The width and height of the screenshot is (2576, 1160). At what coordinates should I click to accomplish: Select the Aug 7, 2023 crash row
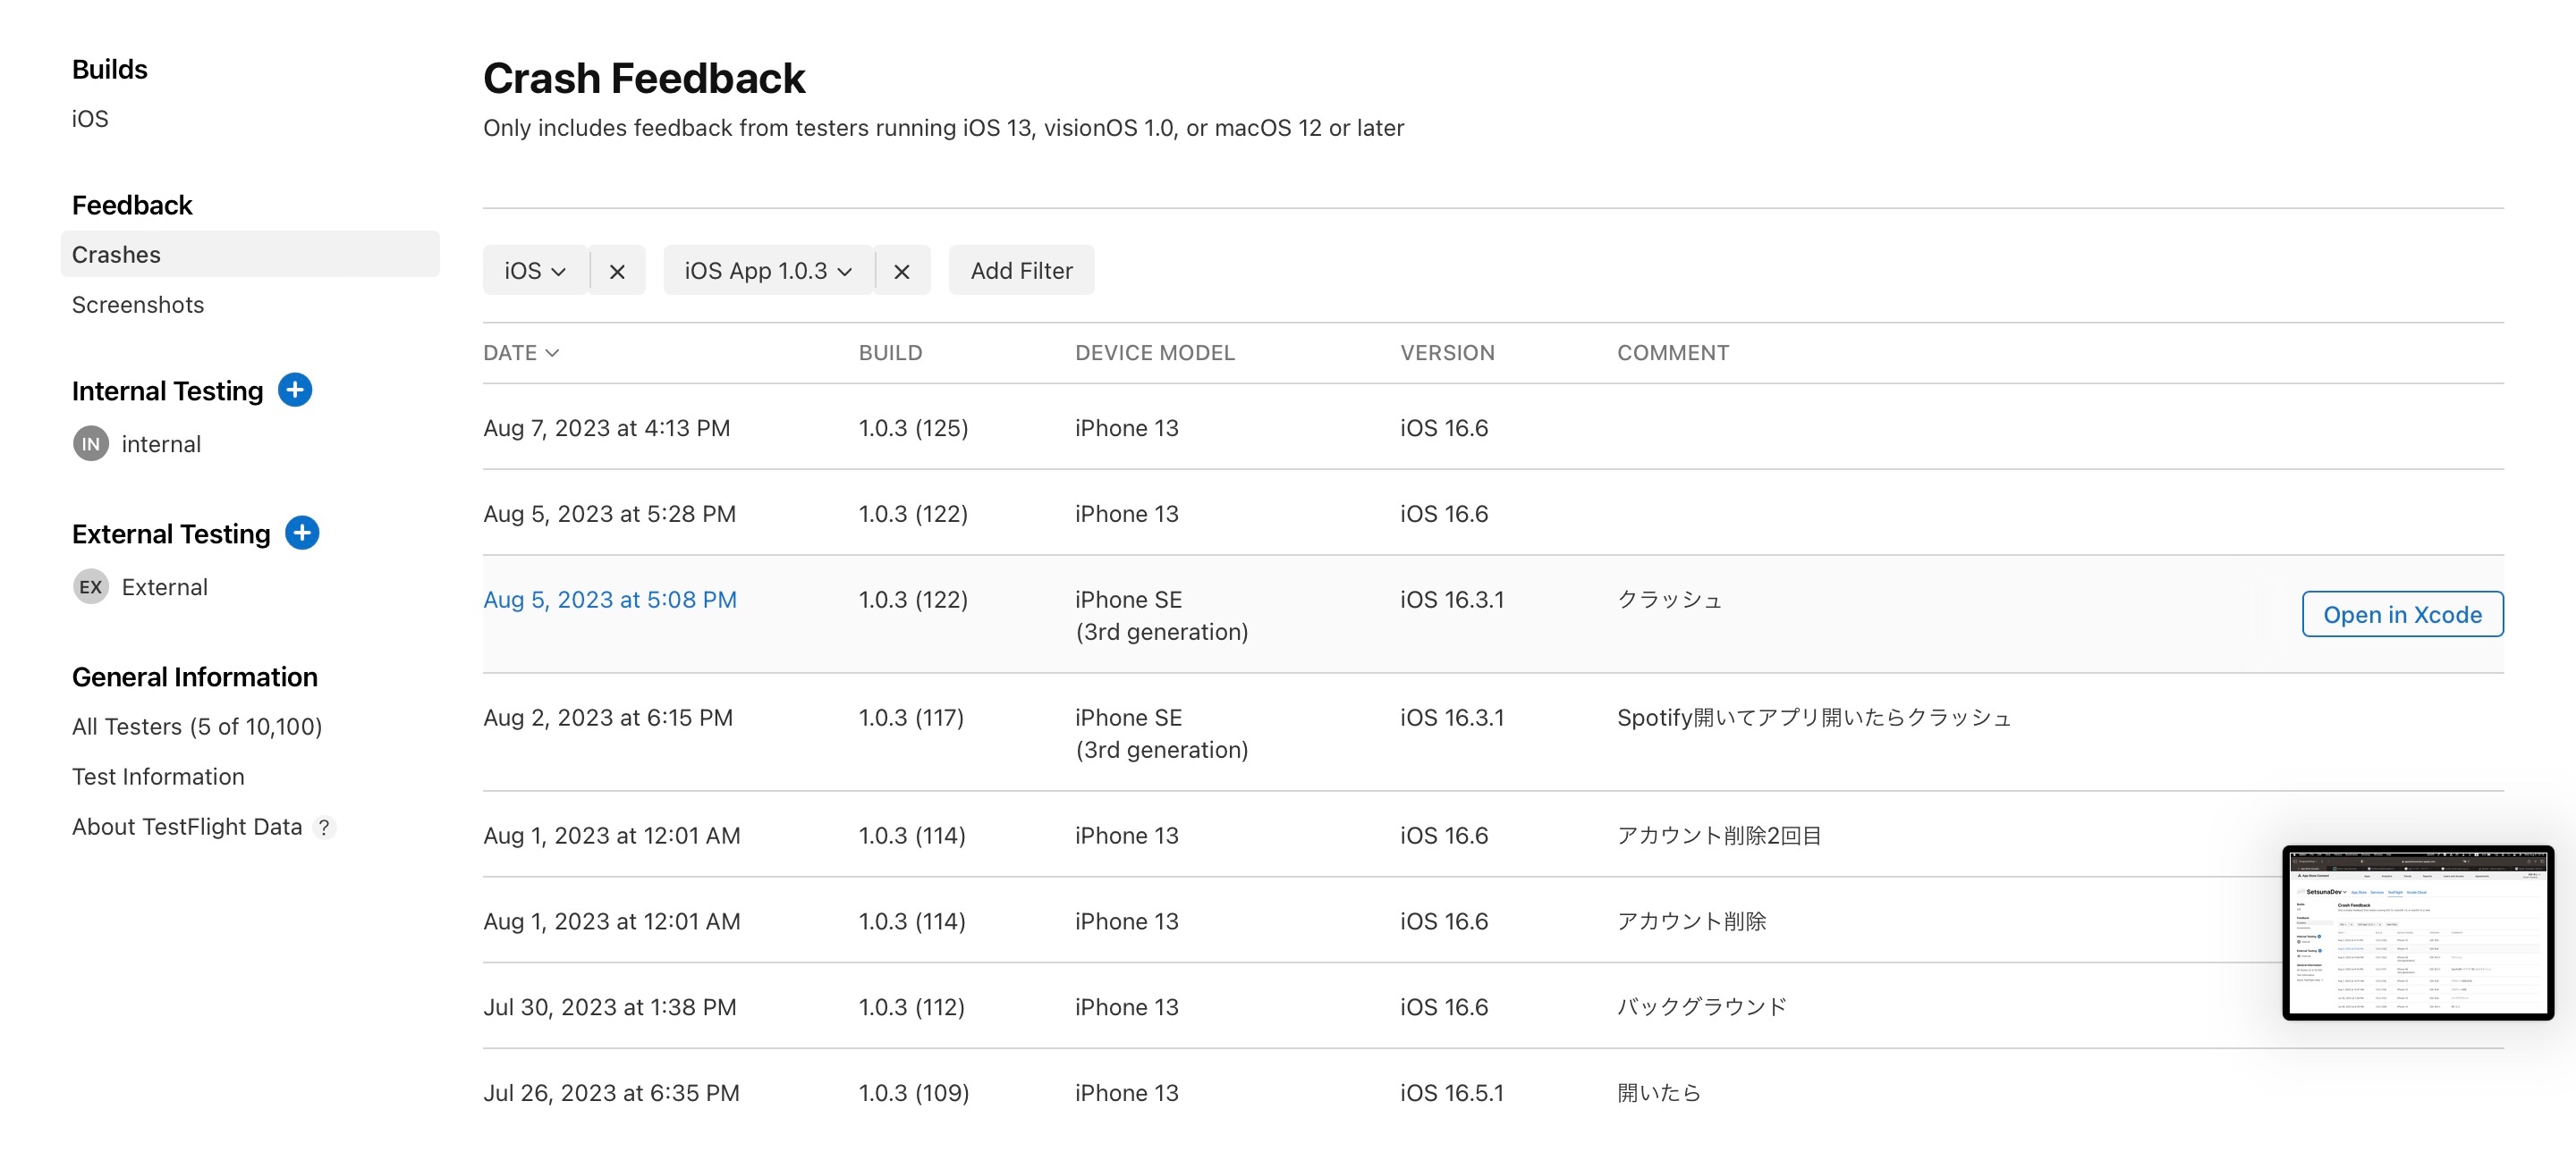pyautogui.click(x=607, y=428)
